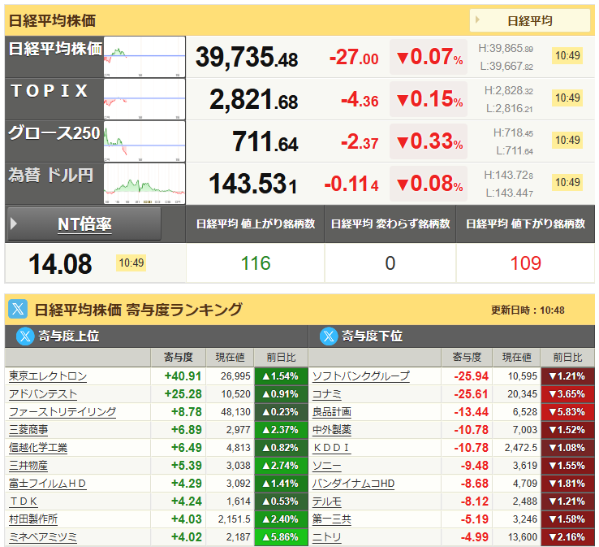The image size is (599, 547).
Task: Open the 日経平均株価 mini chart thumbnail
Action: click(x=144, y=57)
